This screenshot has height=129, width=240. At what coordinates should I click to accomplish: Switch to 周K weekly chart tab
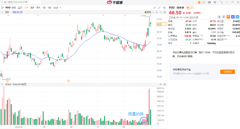coord(32,7)
